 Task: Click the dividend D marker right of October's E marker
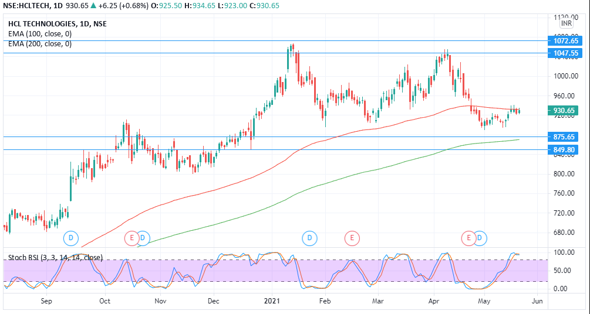143,238
